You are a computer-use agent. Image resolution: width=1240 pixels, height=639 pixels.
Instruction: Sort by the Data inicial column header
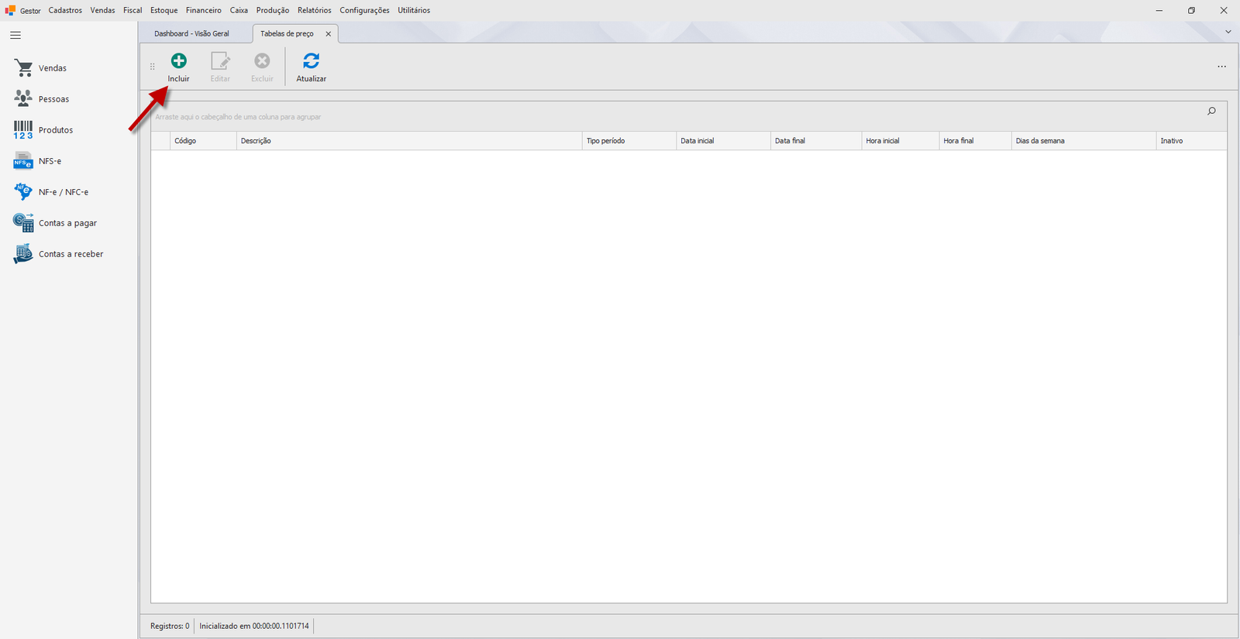[x=724, y=141]
